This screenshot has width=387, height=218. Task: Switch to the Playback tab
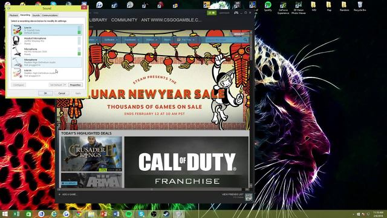pyautogui.click(x=14, y=15)
